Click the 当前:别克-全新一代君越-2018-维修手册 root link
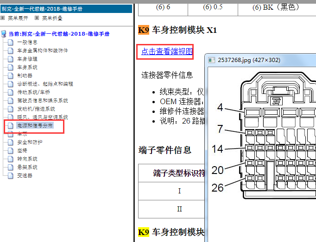The height and width of the screenshot is (242, 316). [59, 34]
